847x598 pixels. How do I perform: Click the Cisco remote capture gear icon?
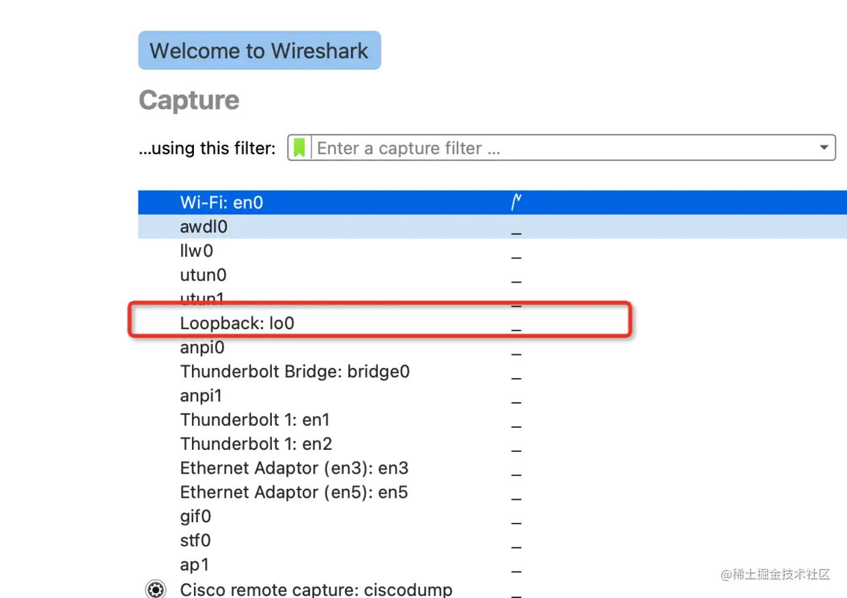point(156,589)
